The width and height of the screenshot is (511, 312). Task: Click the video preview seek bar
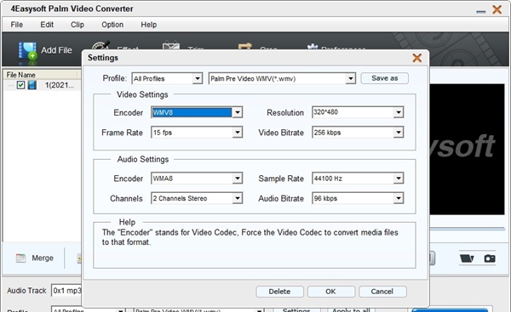[467, 229]
